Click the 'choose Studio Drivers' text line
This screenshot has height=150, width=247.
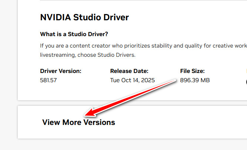[88, 55]
